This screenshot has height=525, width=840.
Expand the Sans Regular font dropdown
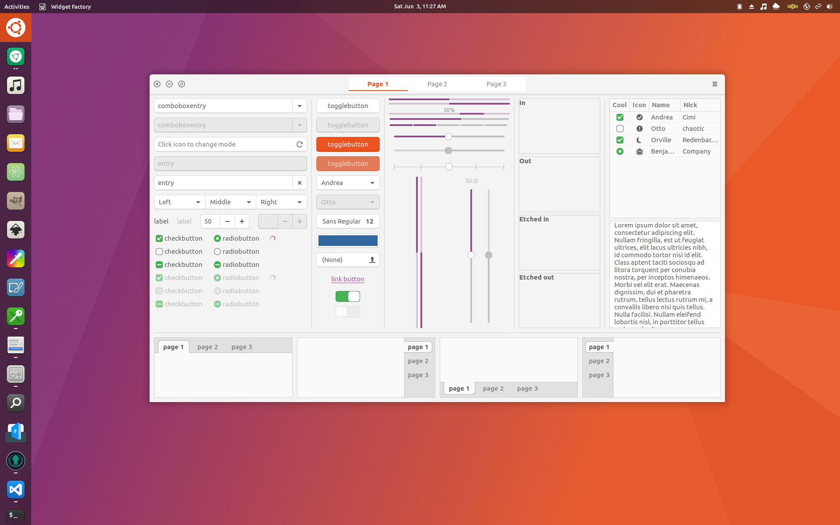click(x=347, y=221)
